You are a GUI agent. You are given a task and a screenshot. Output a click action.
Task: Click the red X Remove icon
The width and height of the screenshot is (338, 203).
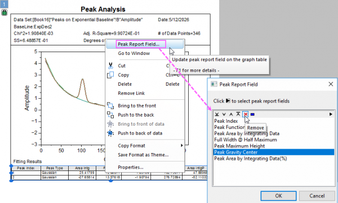[245, 114]
